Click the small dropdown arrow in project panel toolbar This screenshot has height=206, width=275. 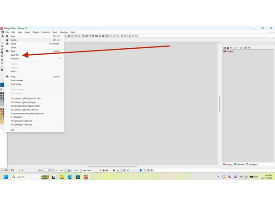click(x=238, y=48)
